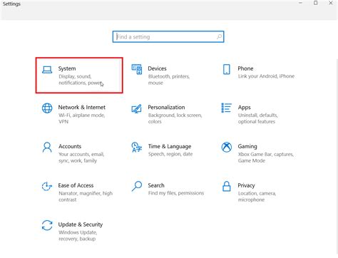Click 'Wi-Fi, airplane mode, VPN' text
Image resolution: width=338 pixels, height=258 pixels.
click(81, 118)
